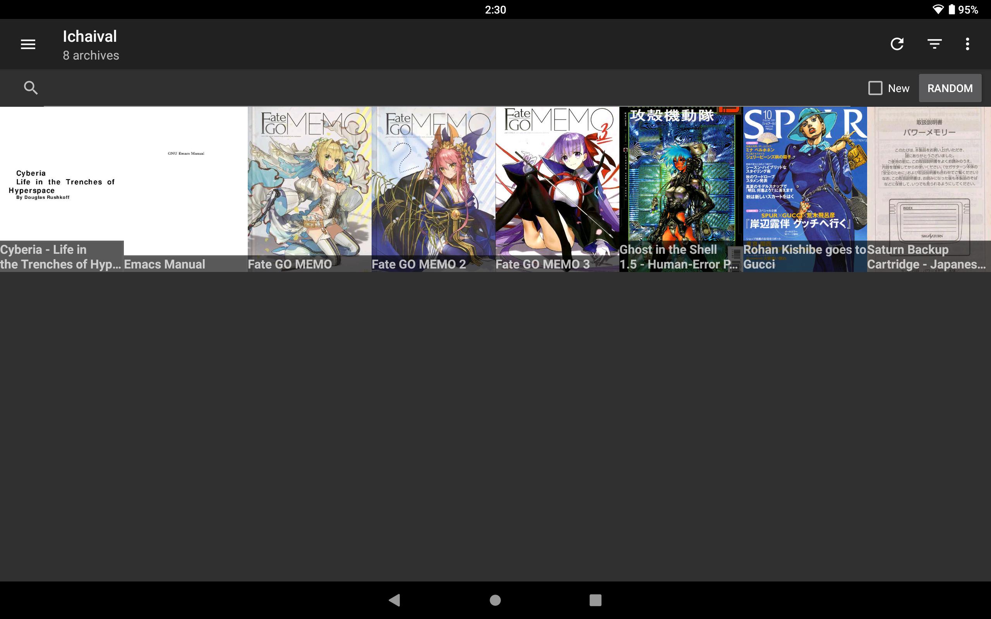Tap the recent apps square button
Screen dimensions: 991x619
595,600
